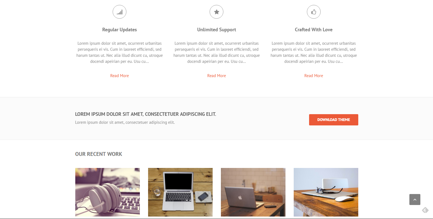Viewport: 433px width, 219px height.
Task: Follow Read More under Unlimited Support
Action: [x=216, y=76]
